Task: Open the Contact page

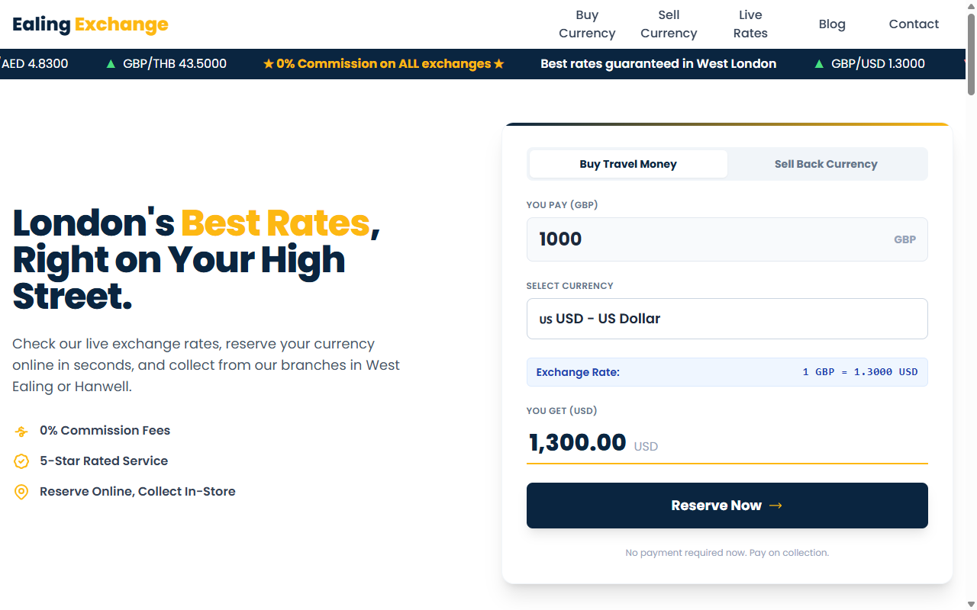Action: click(914, 24)
